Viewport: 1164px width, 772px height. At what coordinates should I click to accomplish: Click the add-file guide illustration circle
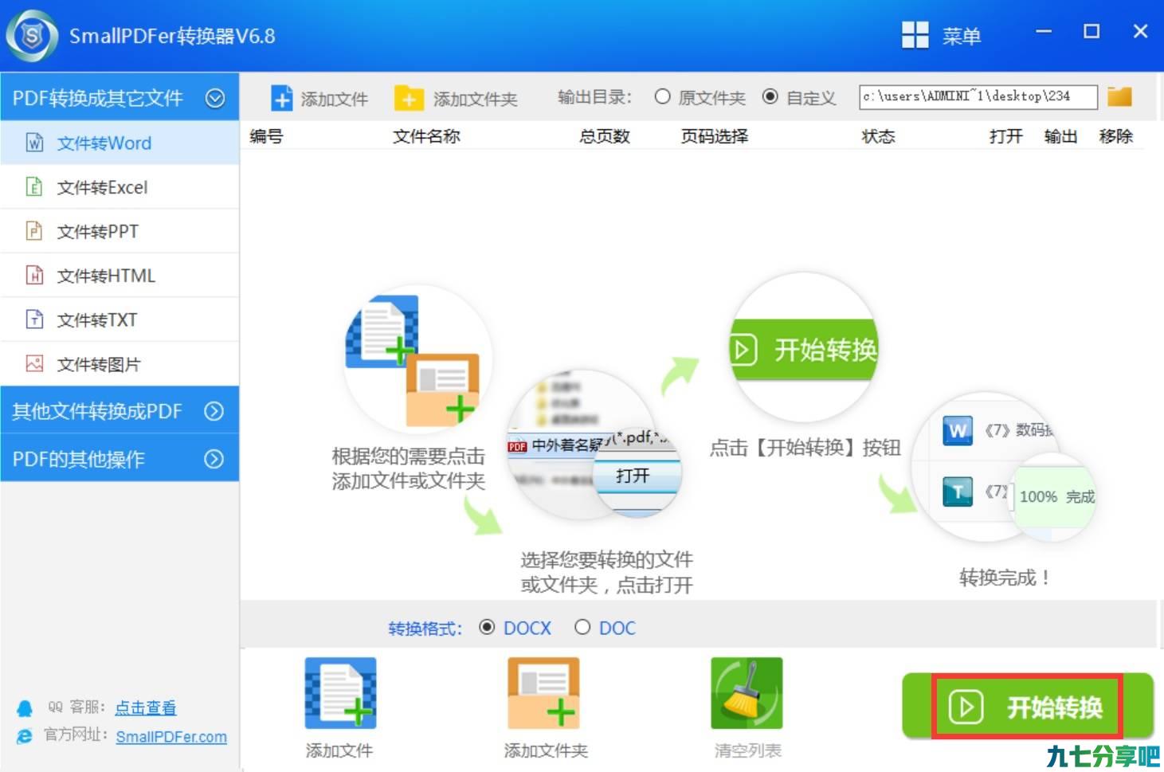pyautogui.click(x=418, y=360)
